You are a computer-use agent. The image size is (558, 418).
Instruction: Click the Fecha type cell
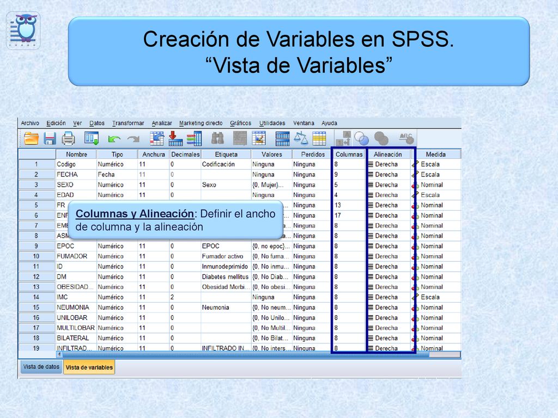coord(117,175)
